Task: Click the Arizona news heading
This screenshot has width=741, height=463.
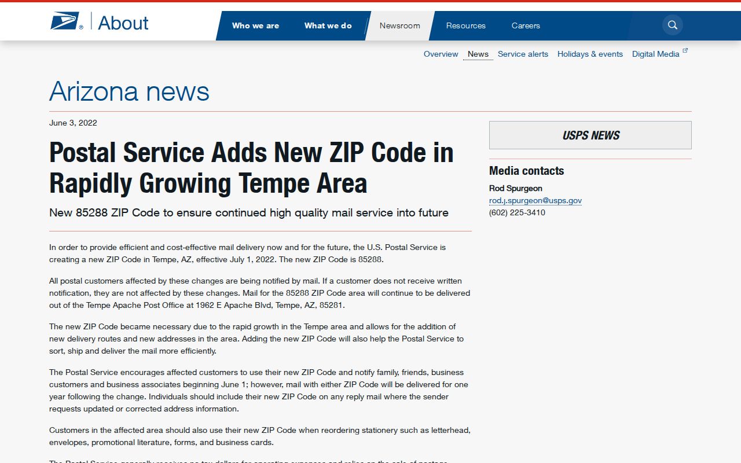Action: click(129, 91)
